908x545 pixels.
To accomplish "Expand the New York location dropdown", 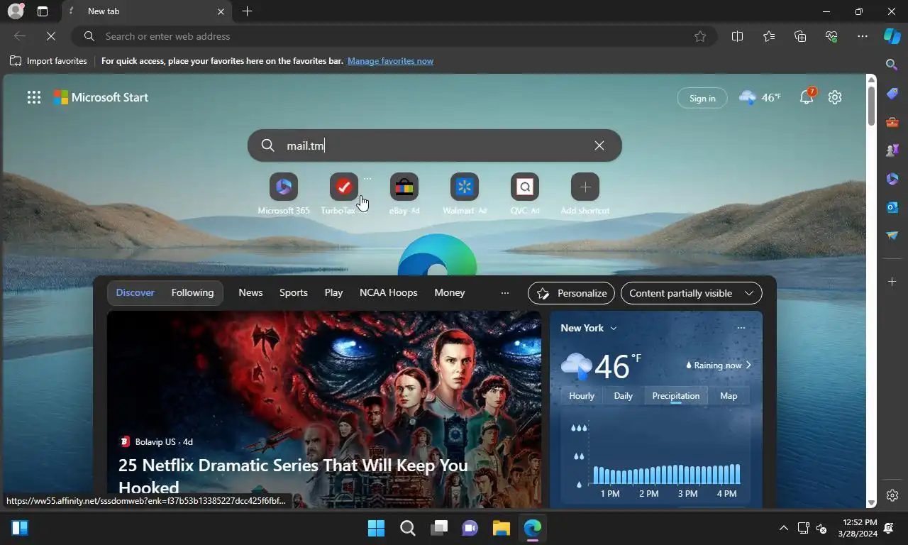I will 589,328.
